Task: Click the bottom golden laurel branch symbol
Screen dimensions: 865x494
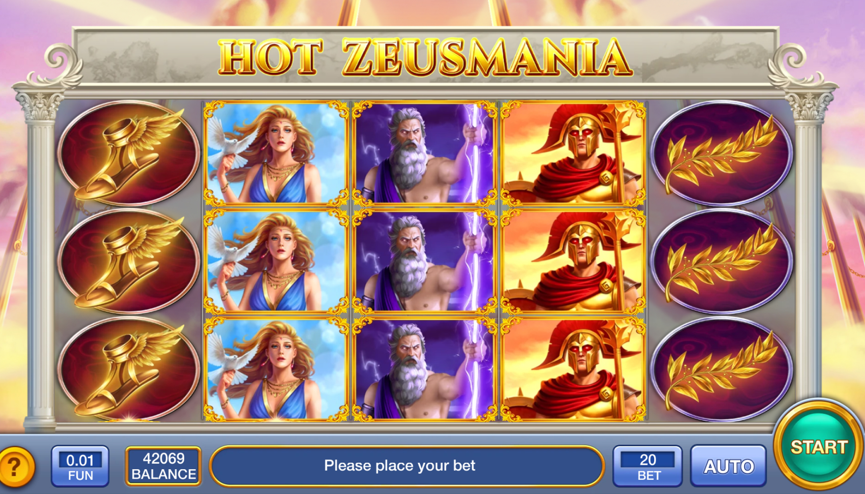Action: (x=721, y=369)
